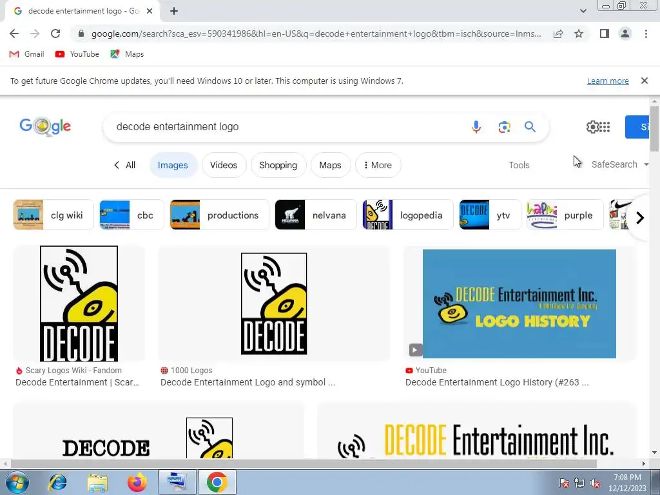This screenshot has width=660, height=495.
Task: Search by image with Google Lens icon
Action: tap(504, 127)
